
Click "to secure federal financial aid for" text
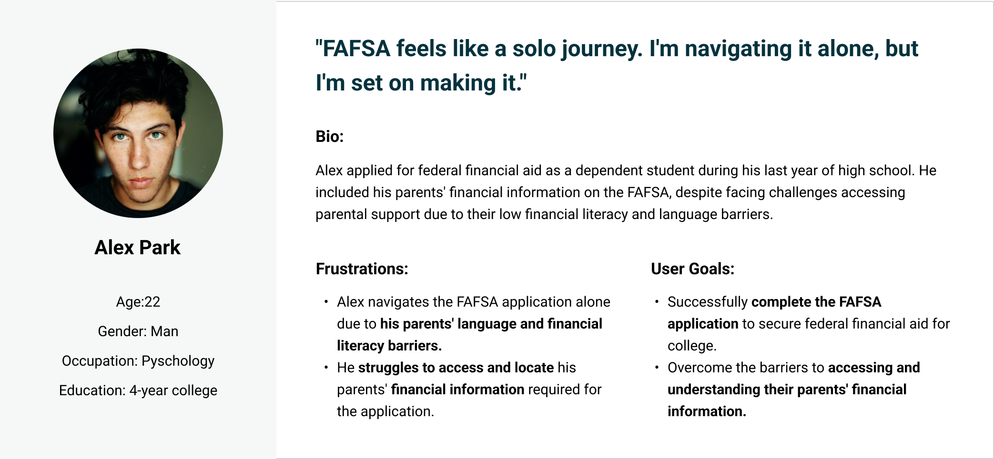tap(846, 324)
